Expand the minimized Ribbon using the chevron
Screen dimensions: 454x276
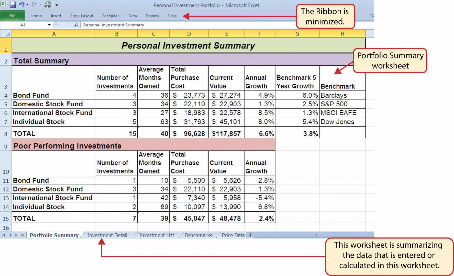(x=372, y=16)
